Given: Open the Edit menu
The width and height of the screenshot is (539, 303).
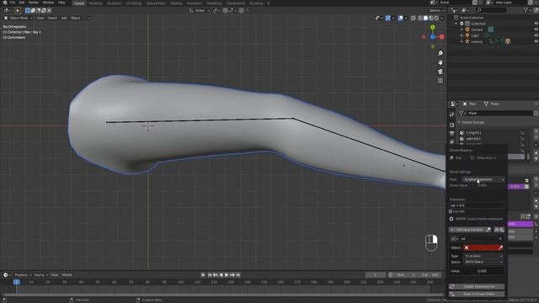Looking at the screenshot, I should [x=22, y=3].
